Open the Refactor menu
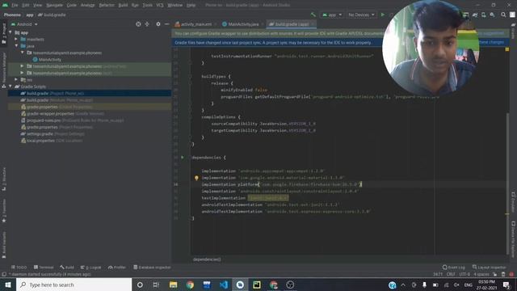This screenshot has height=291, width=517. point(107,5)
